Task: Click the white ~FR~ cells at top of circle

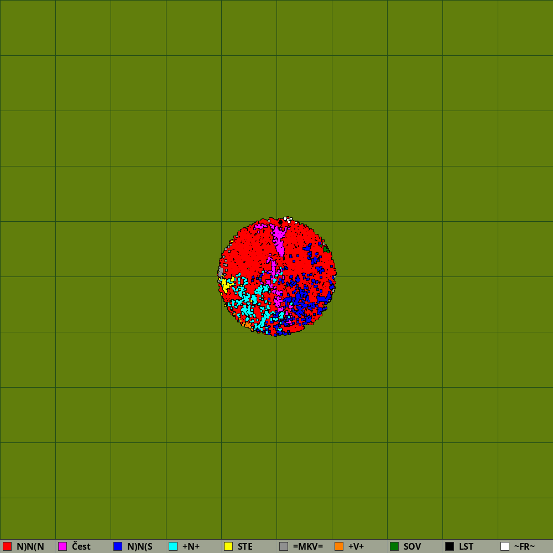Action: 288,220
